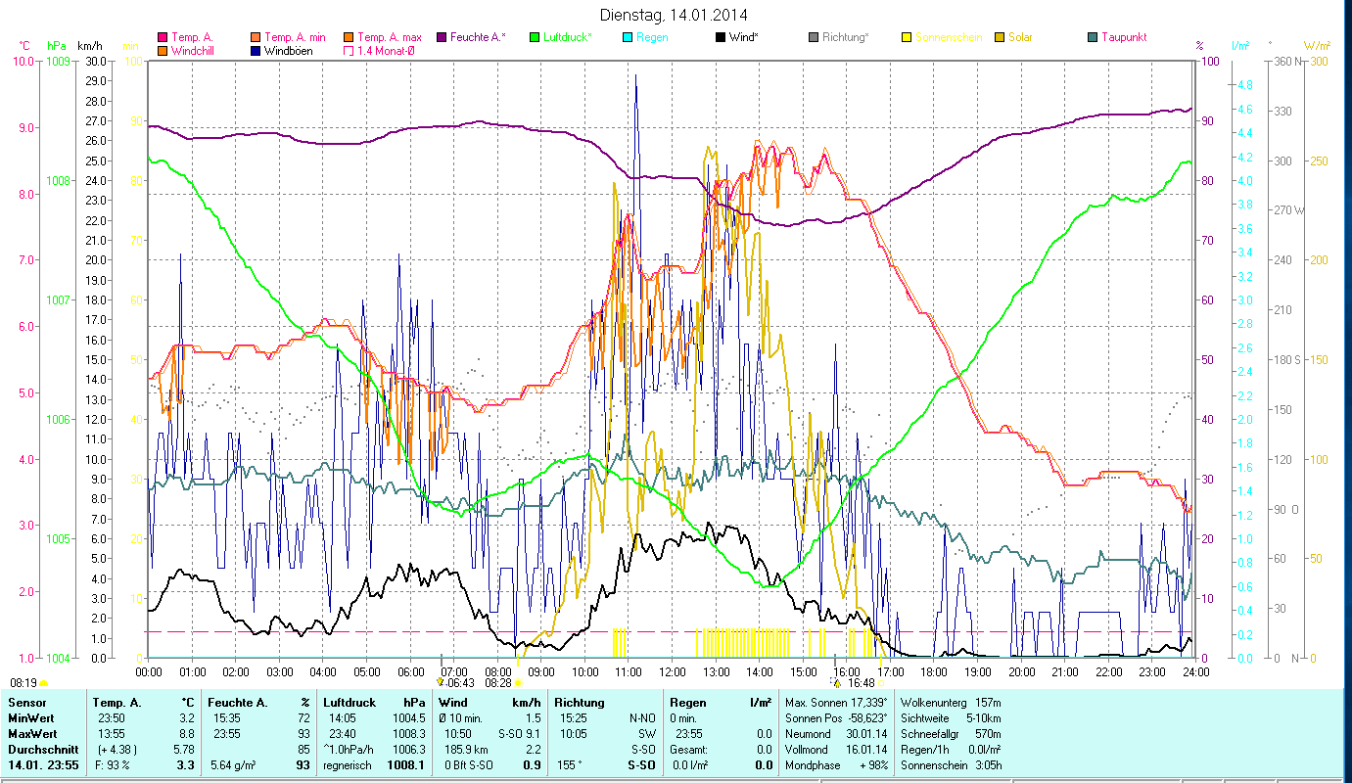Select the Luftdruck column header in table
Screen dimensions: 1352x783
(350, 703)
